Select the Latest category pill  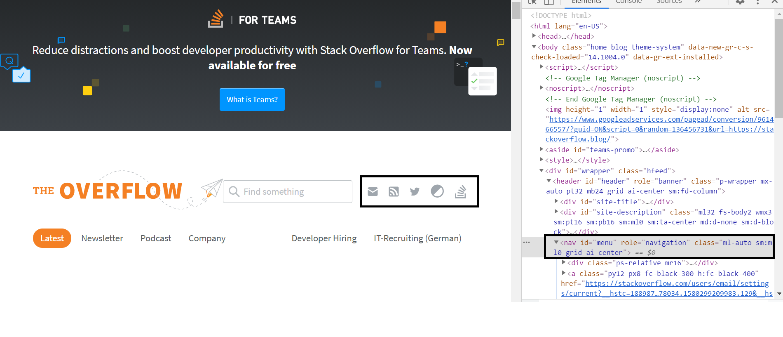point(52,238)
